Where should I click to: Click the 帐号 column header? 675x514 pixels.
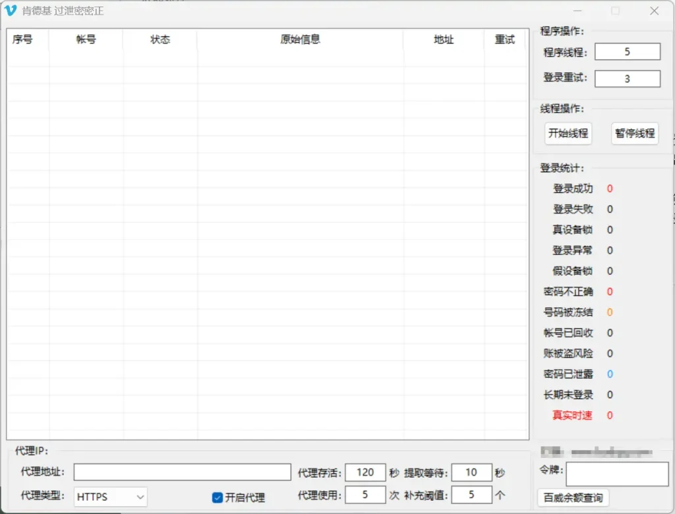tap(86, 40)
